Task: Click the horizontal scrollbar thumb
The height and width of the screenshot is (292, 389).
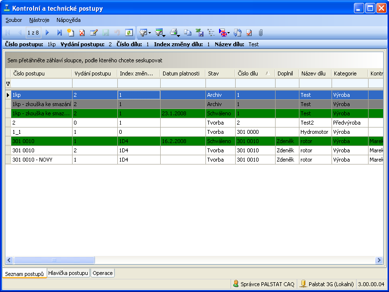Action: click(x=54, y=260)
